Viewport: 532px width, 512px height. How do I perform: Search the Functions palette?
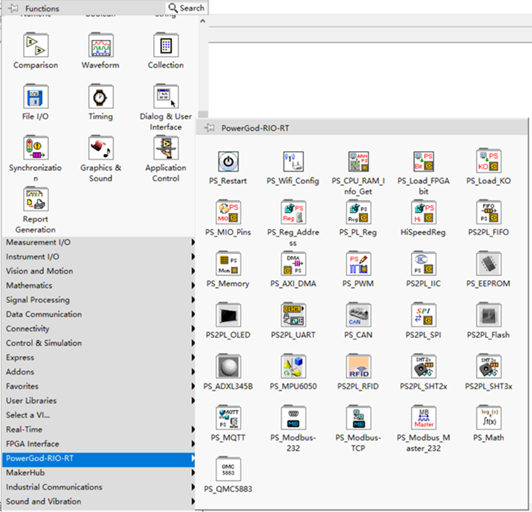187,8
